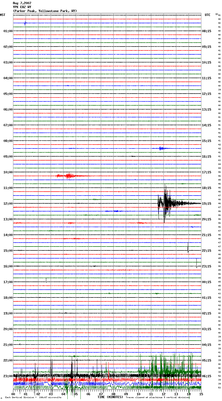Select the '18:00' MST hour label

(8, 298)
